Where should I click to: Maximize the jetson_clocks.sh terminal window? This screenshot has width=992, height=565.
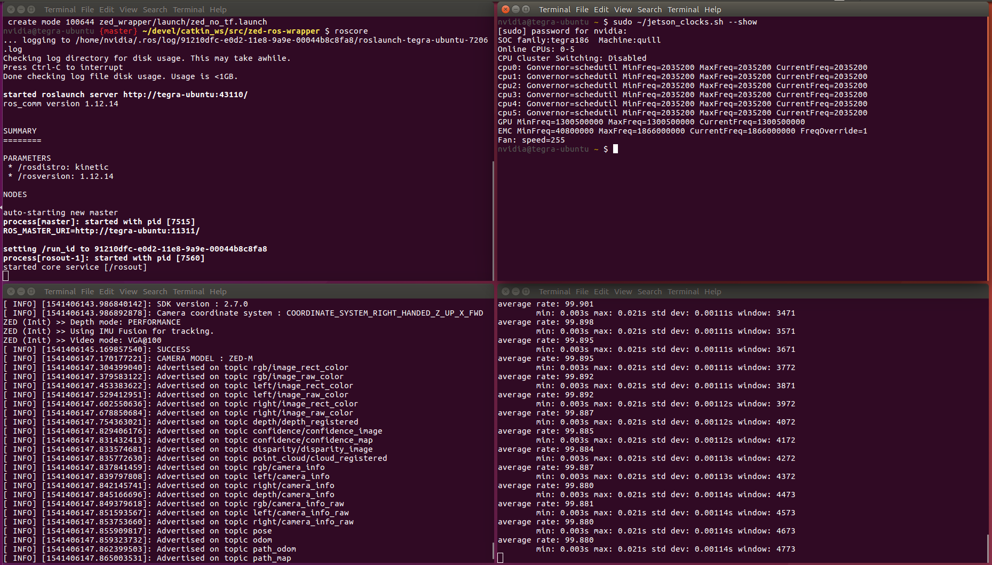click(x=526, y=9)
